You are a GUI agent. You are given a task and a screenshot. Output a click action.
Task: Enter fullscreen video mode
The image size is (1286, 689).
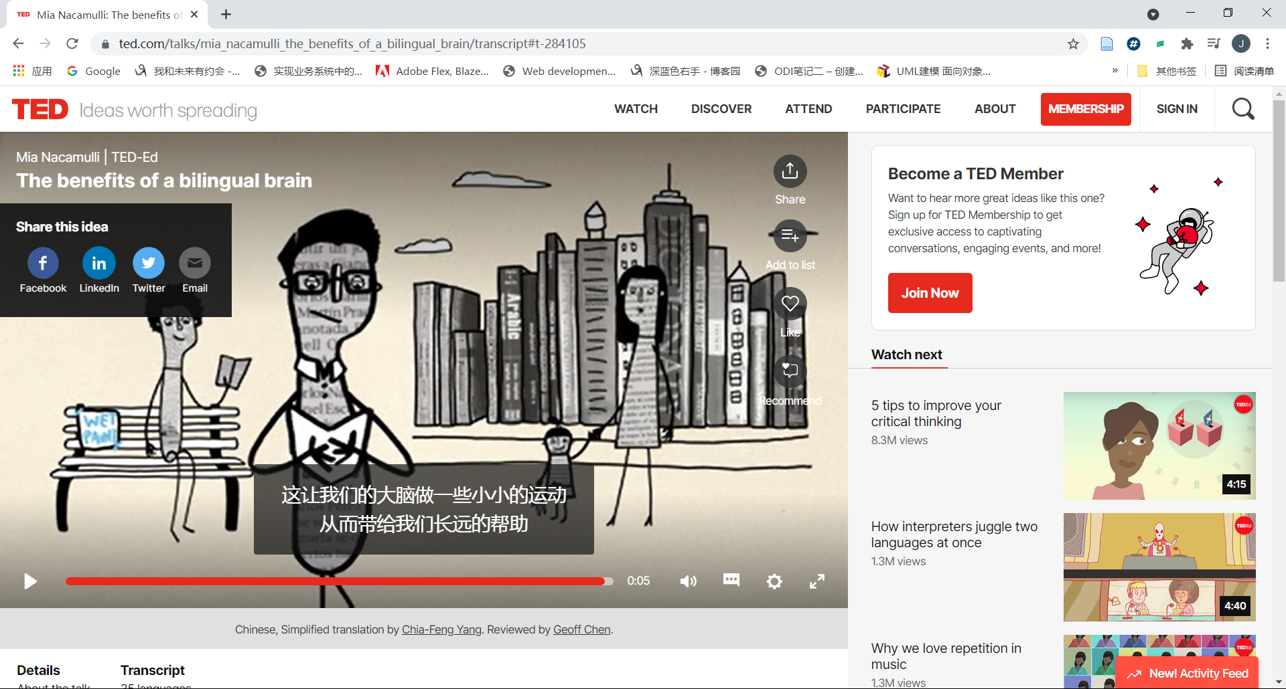[817, 581]
